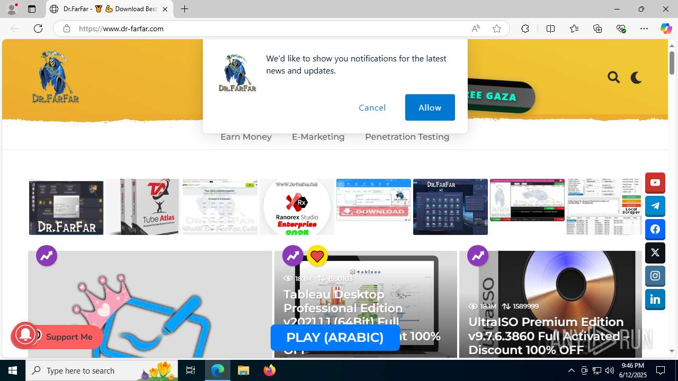This screenshot has width=678, height=381.
Task: Open the Windows notification center
Action: click(661, 370)
